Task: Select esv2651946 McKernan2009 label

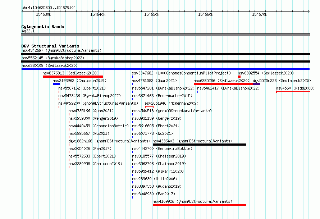Action: click(x=172, y=103)
